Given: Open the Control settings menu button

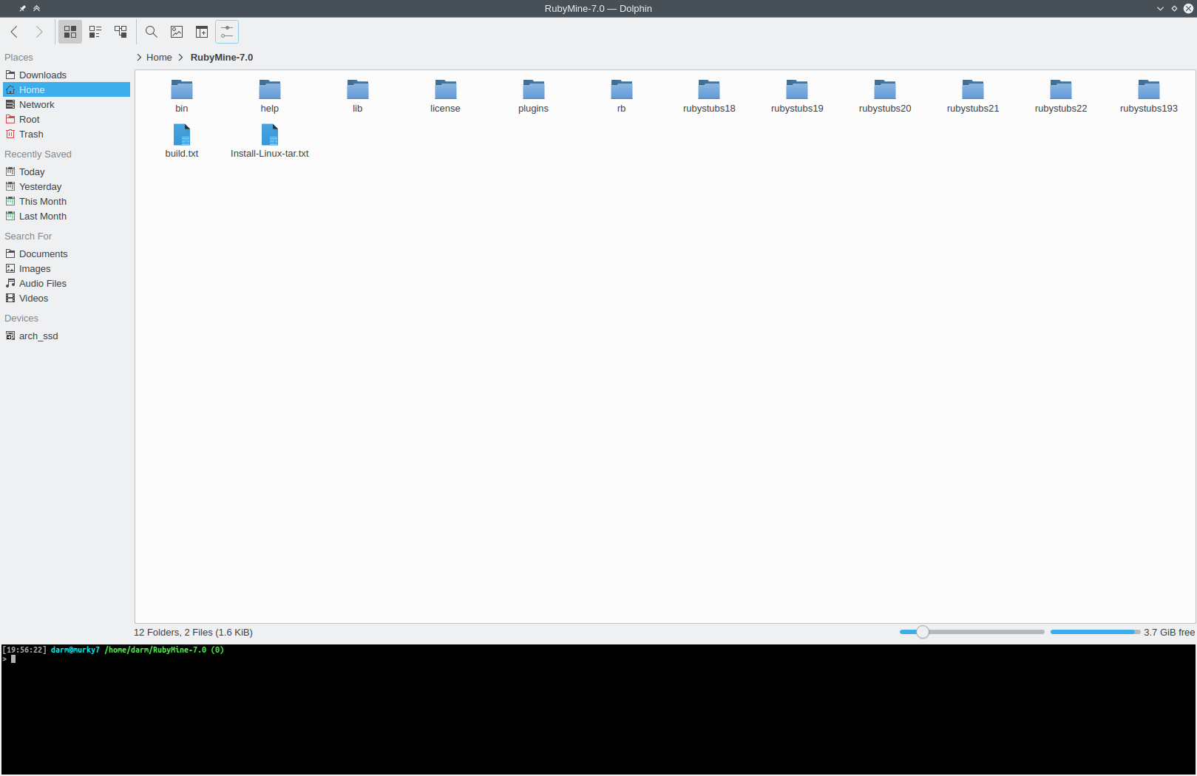Looking at the screenshot, I should pos(227,32).
